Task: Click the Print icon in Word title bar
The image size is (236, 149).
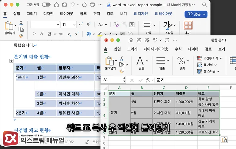Action: click(x=92, y=5)
